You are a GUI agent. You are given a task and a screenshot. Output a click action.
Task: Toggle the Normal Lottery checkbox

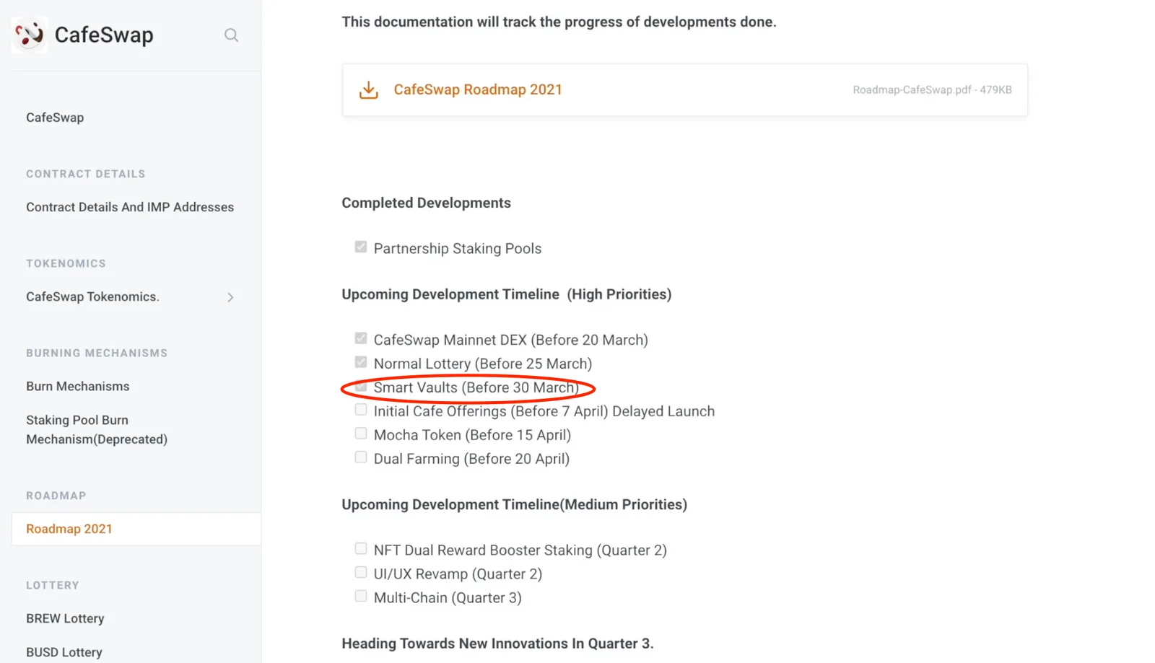[x=361, y=362]
